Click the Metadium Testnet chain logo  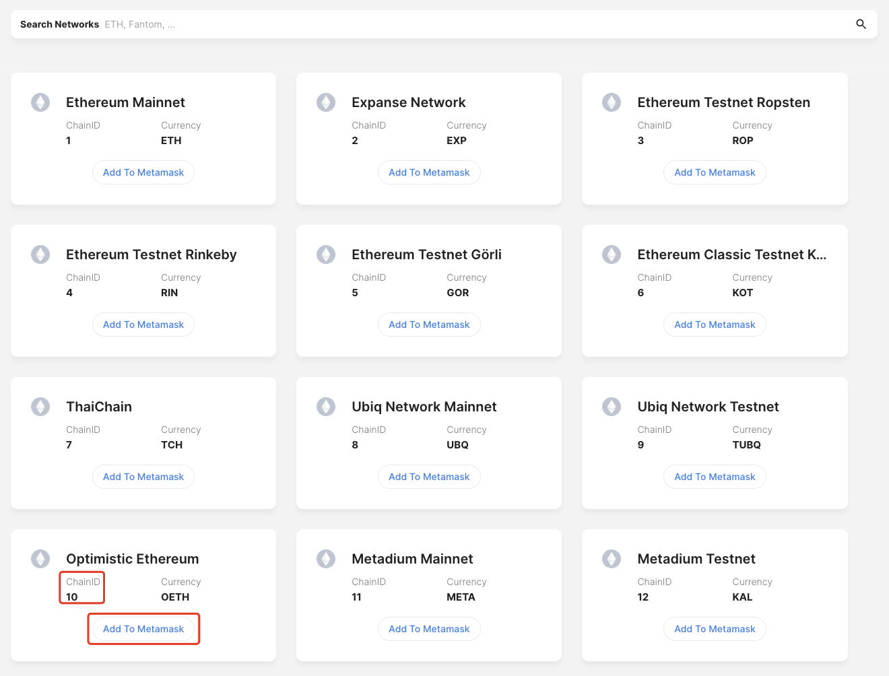click(x=612, y=559)
